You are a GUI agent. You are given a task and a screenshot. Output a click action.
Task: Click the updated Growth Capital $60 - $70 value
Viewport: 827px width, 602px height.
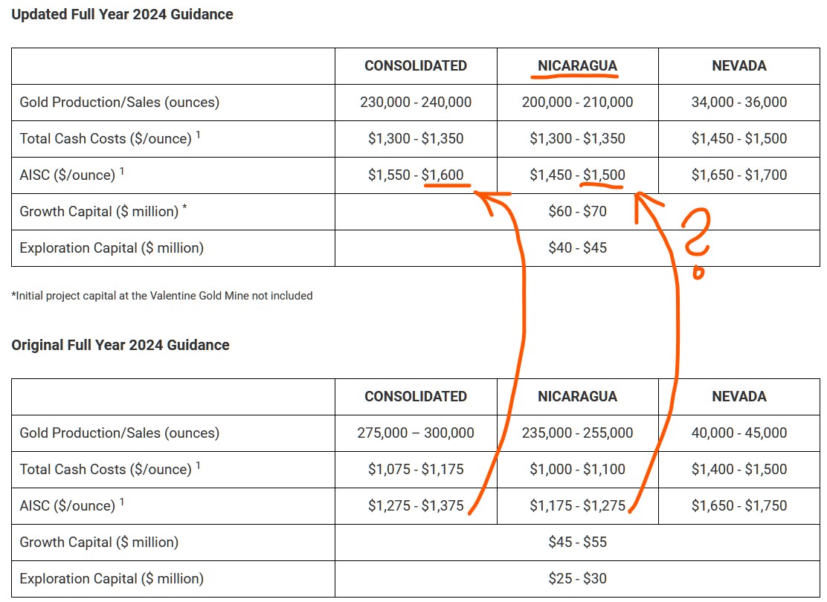(x=577, y=211)
